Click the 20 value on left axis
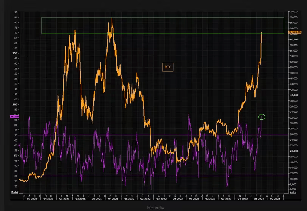 [x=16, y=186]
